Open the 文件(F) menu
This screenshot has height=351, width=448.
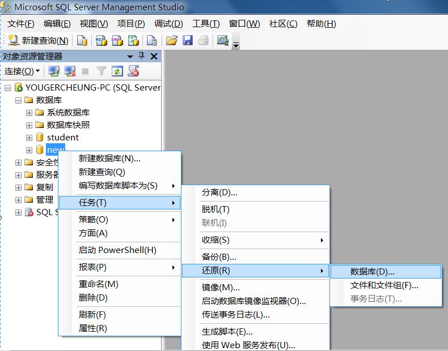coord(21,24)
